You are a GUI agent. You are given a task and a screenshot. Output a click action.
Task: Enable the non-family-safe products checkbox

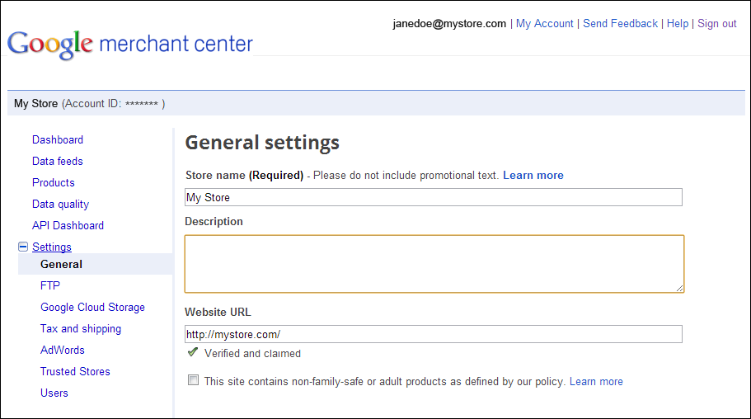[193, 381]
